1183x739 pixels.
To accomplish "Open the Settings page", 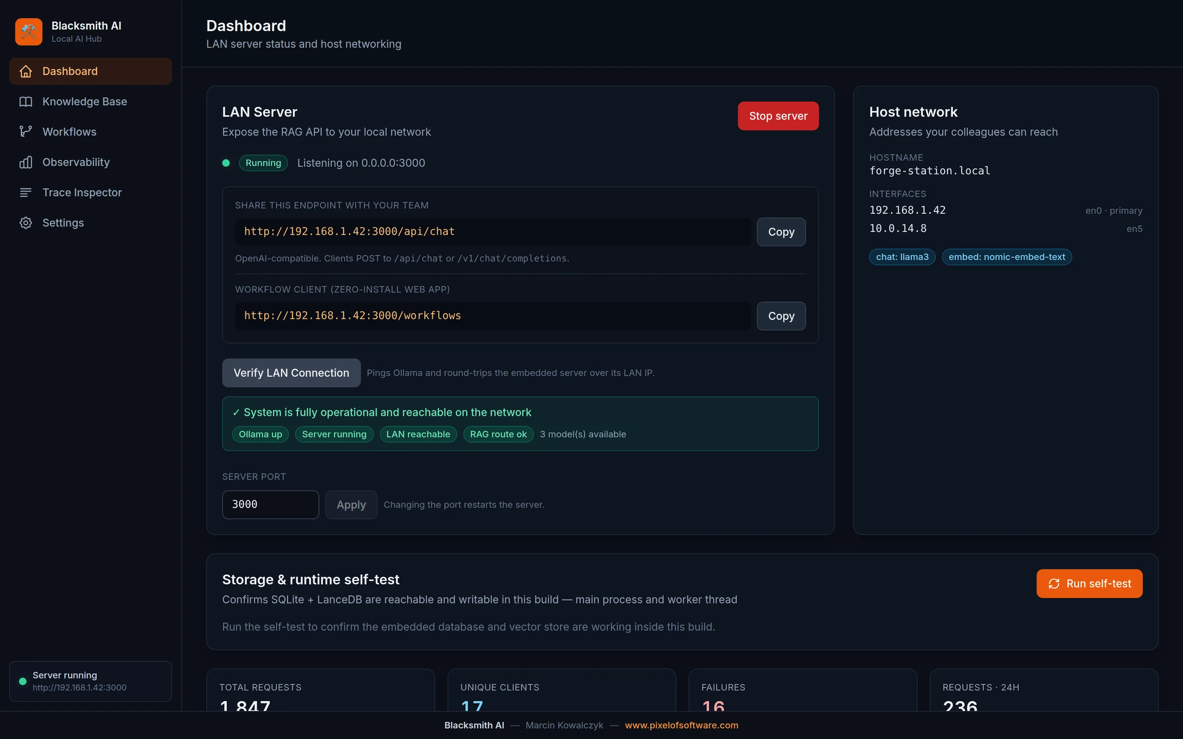I will pos(91,223).
